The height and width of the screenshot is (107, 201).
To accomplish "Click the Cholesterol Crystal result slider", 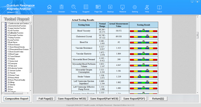I will click(x=144, y=36).
